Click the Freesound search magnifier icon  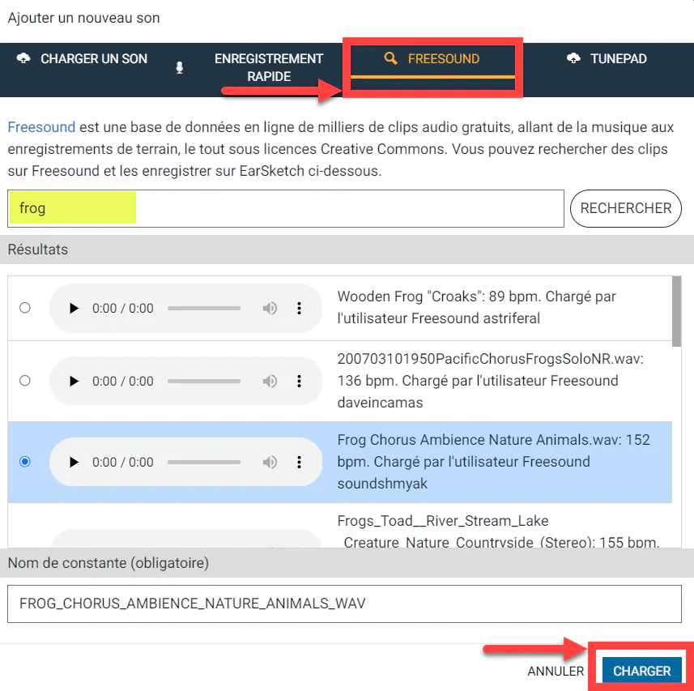click(390, 58)
